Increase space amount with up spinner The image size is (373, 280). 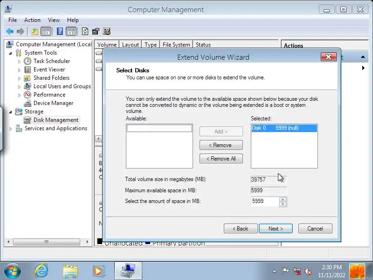click(283, 200)
